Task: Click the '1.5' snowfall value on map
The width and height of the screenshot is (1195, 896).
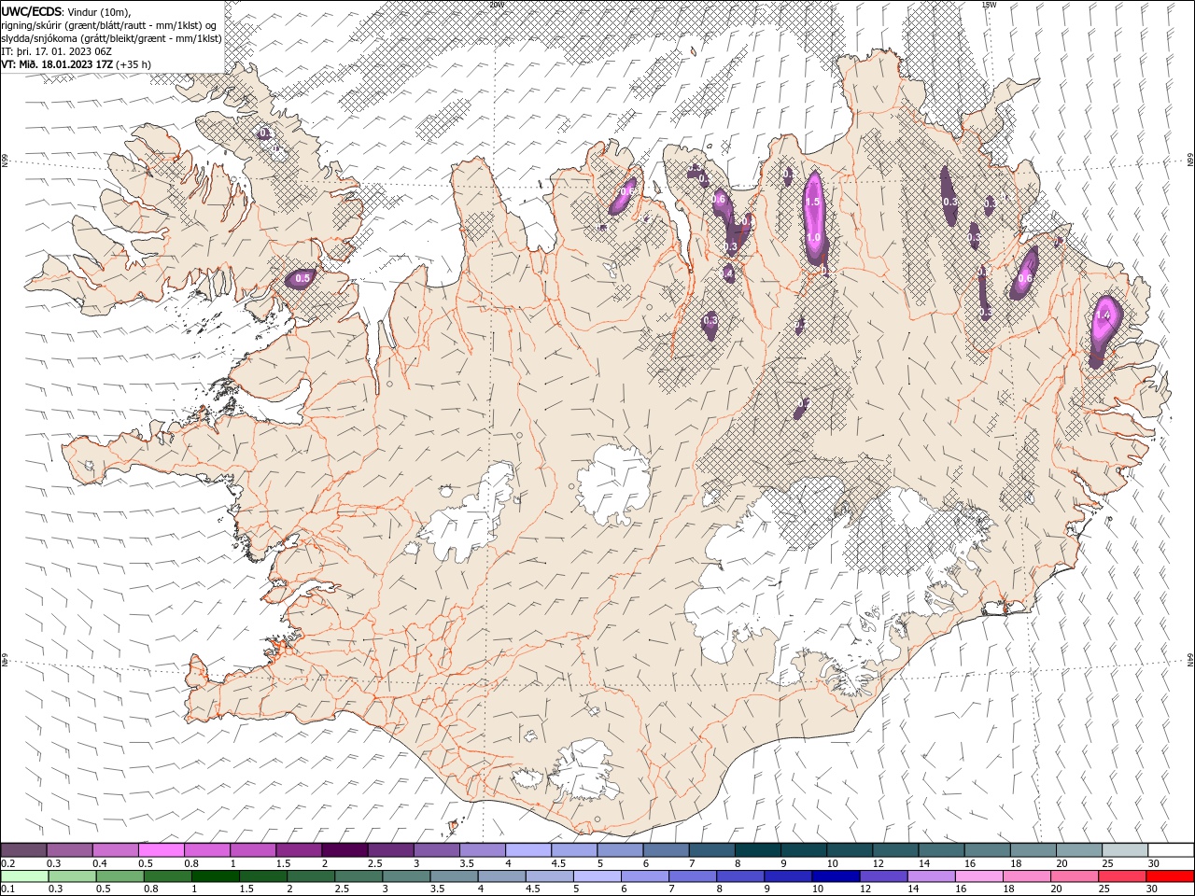Action: point(812,203)
